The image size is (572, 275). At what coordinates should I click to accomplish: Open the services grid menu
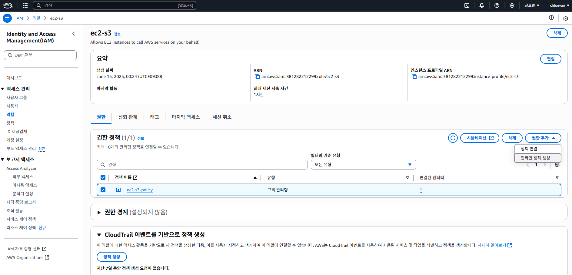[x=25, y=5]
